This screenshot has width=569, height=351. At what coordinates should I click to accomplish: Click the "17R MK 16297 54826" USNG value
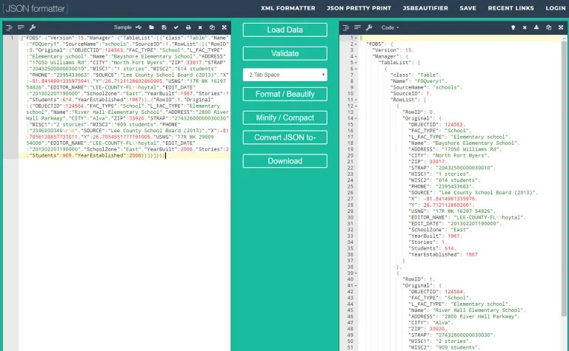[x=464, y=211]
